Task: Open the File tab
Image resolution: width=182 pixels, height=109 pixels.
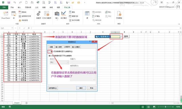Action: coord(4,7)
